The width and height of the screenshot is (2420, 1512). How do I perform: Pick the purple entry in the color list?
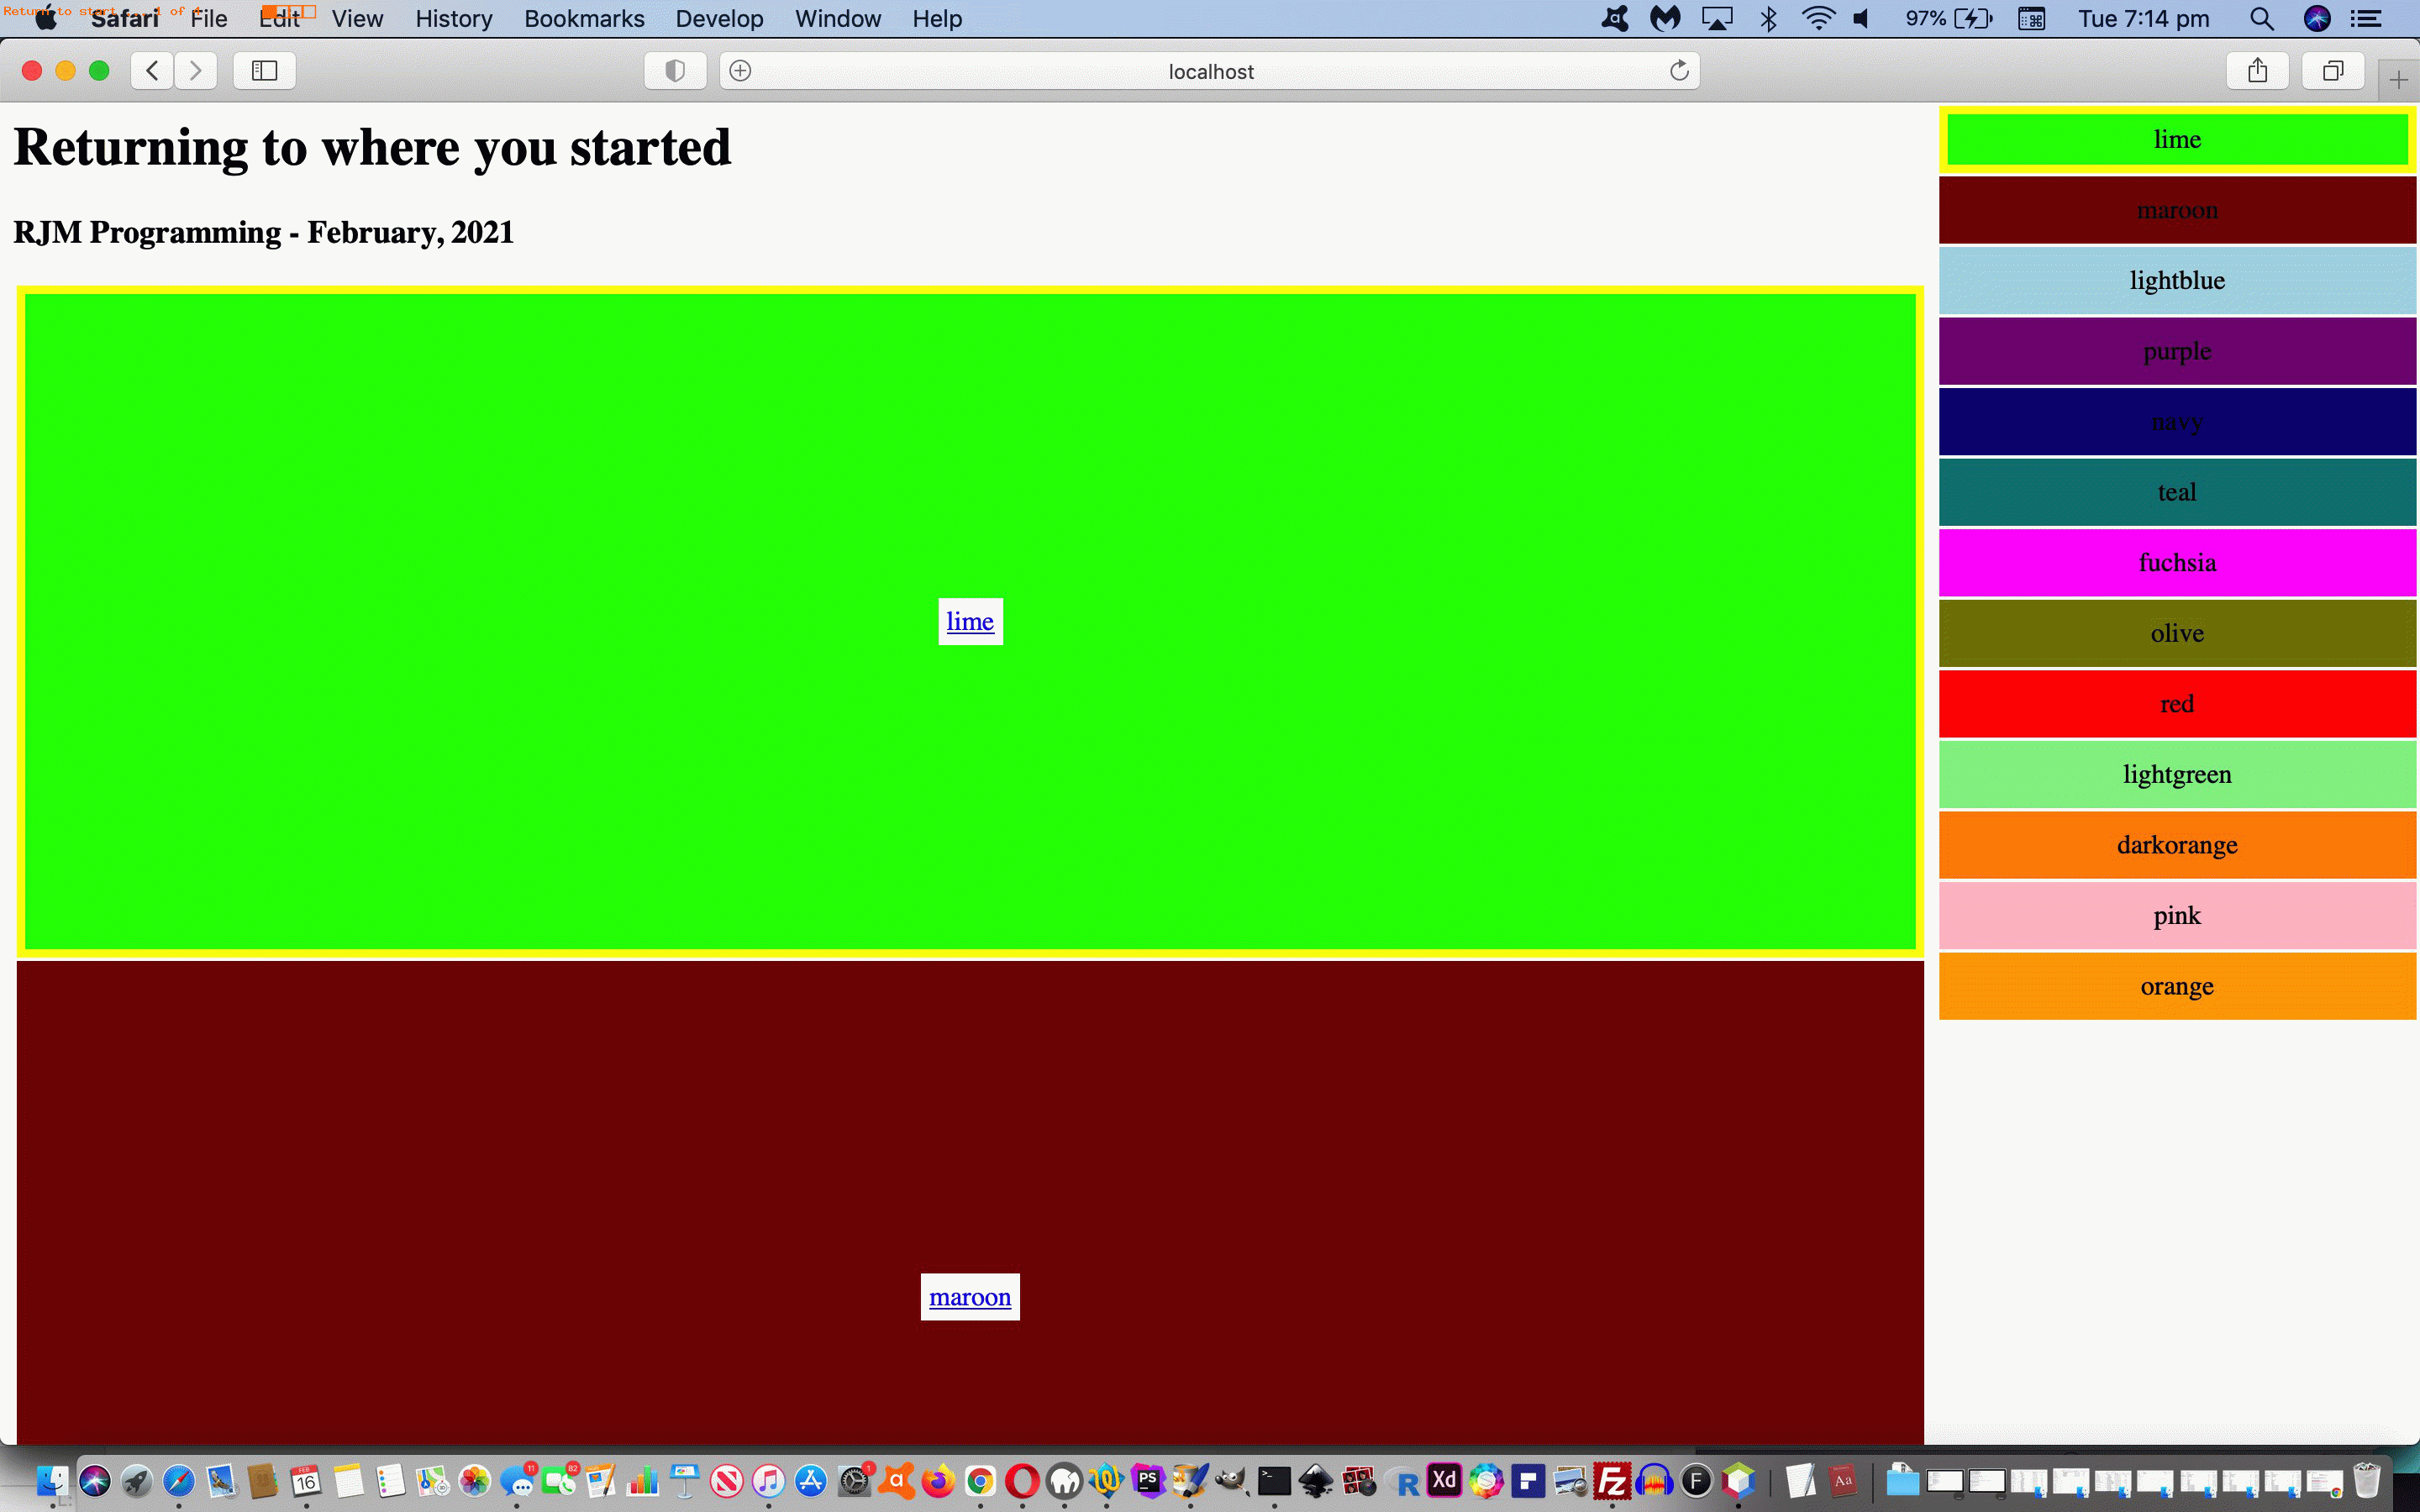tap(2177, 351)
